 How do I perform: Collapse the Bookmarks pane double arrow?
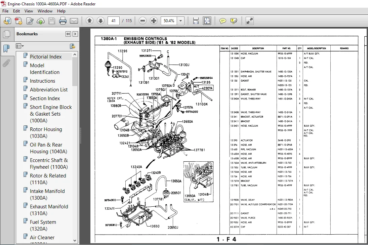[68, 34]
